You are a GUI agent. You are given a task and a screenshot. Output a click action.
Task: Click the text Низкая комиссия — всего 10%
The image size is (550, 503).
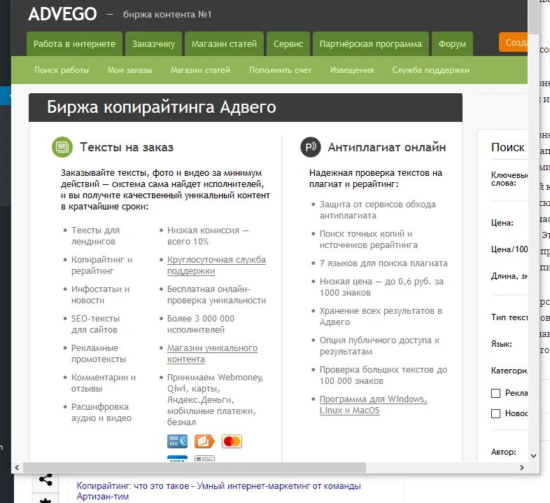tap(208, 235)
